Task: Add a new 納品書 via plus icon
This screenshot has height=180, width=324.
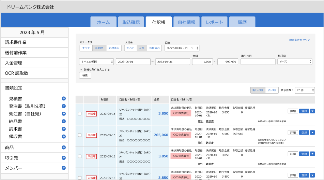Action: coord(64,121)
